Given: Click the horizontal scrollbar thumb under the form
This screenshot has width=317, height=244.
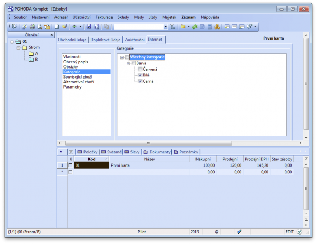Looking at the screenshot, I should pyautogui.click(x=148, y=143).
